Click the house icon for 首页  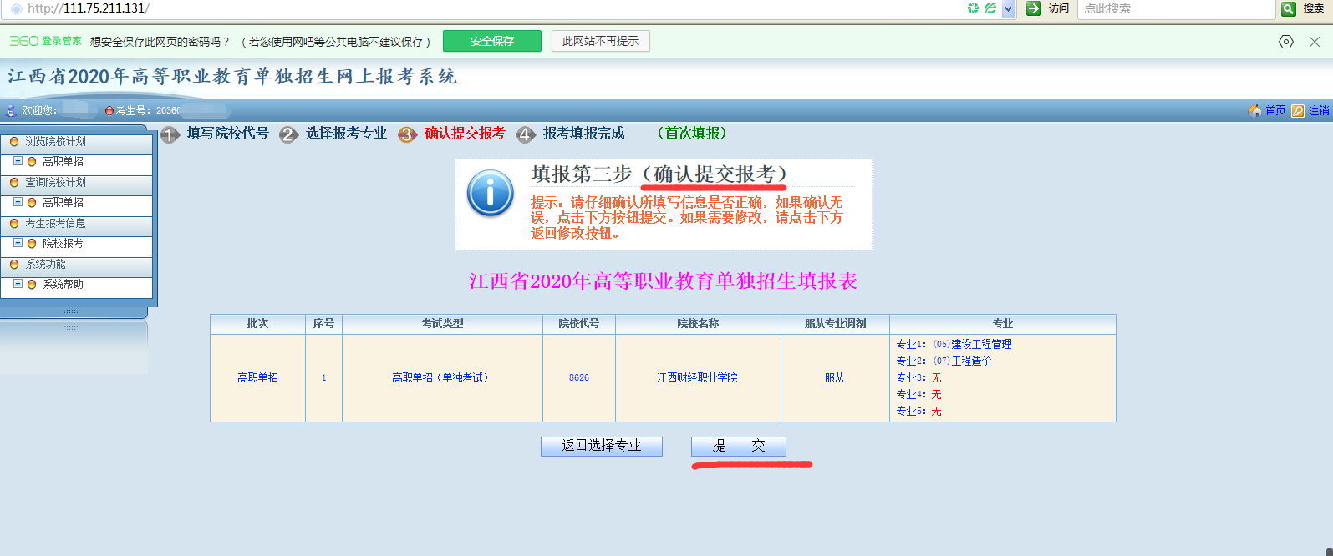[1254, 110]
